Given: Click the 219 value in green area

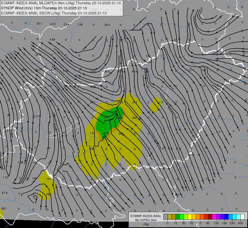Looking at the screenshot, I should (x=106, y=133).
